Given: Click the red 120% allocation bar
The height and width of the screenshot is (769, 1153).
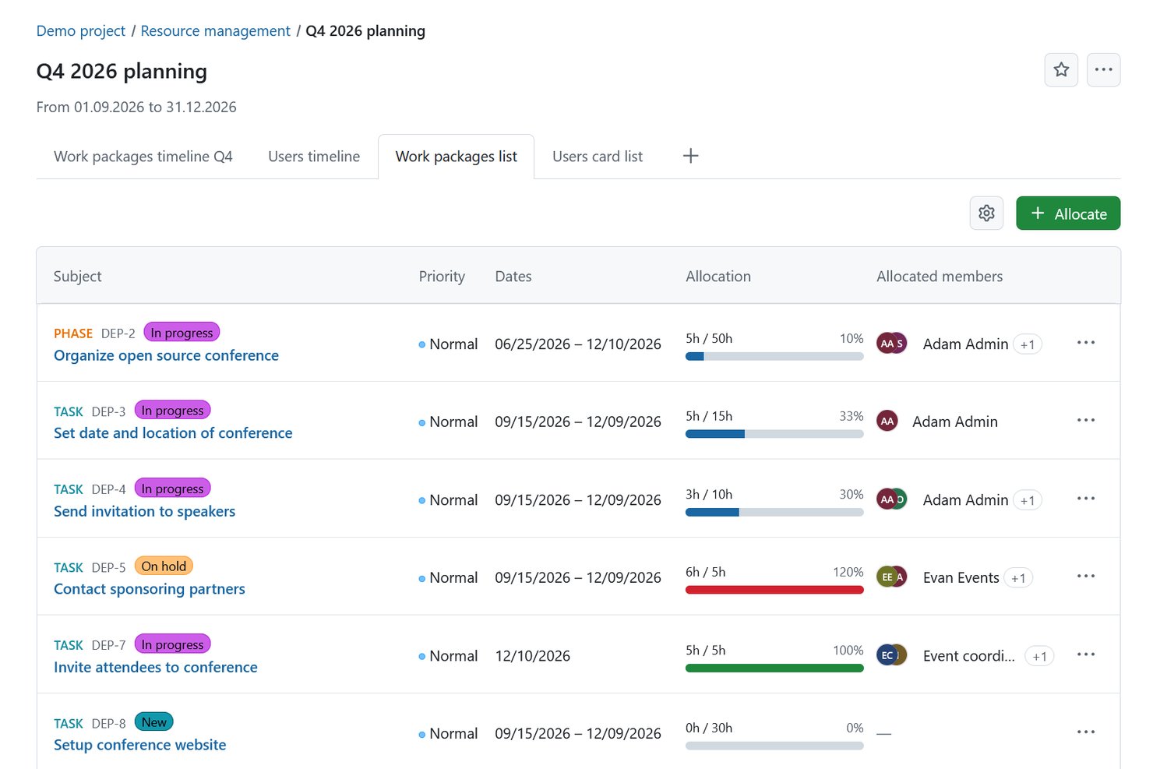Looking at the screenshot, I should tap(774, 590).
